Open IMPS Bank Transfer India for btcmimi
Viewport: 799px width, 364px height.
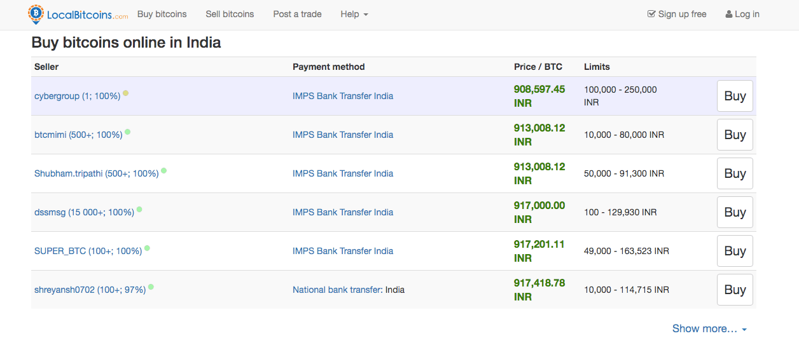click(x=343, y=135)
